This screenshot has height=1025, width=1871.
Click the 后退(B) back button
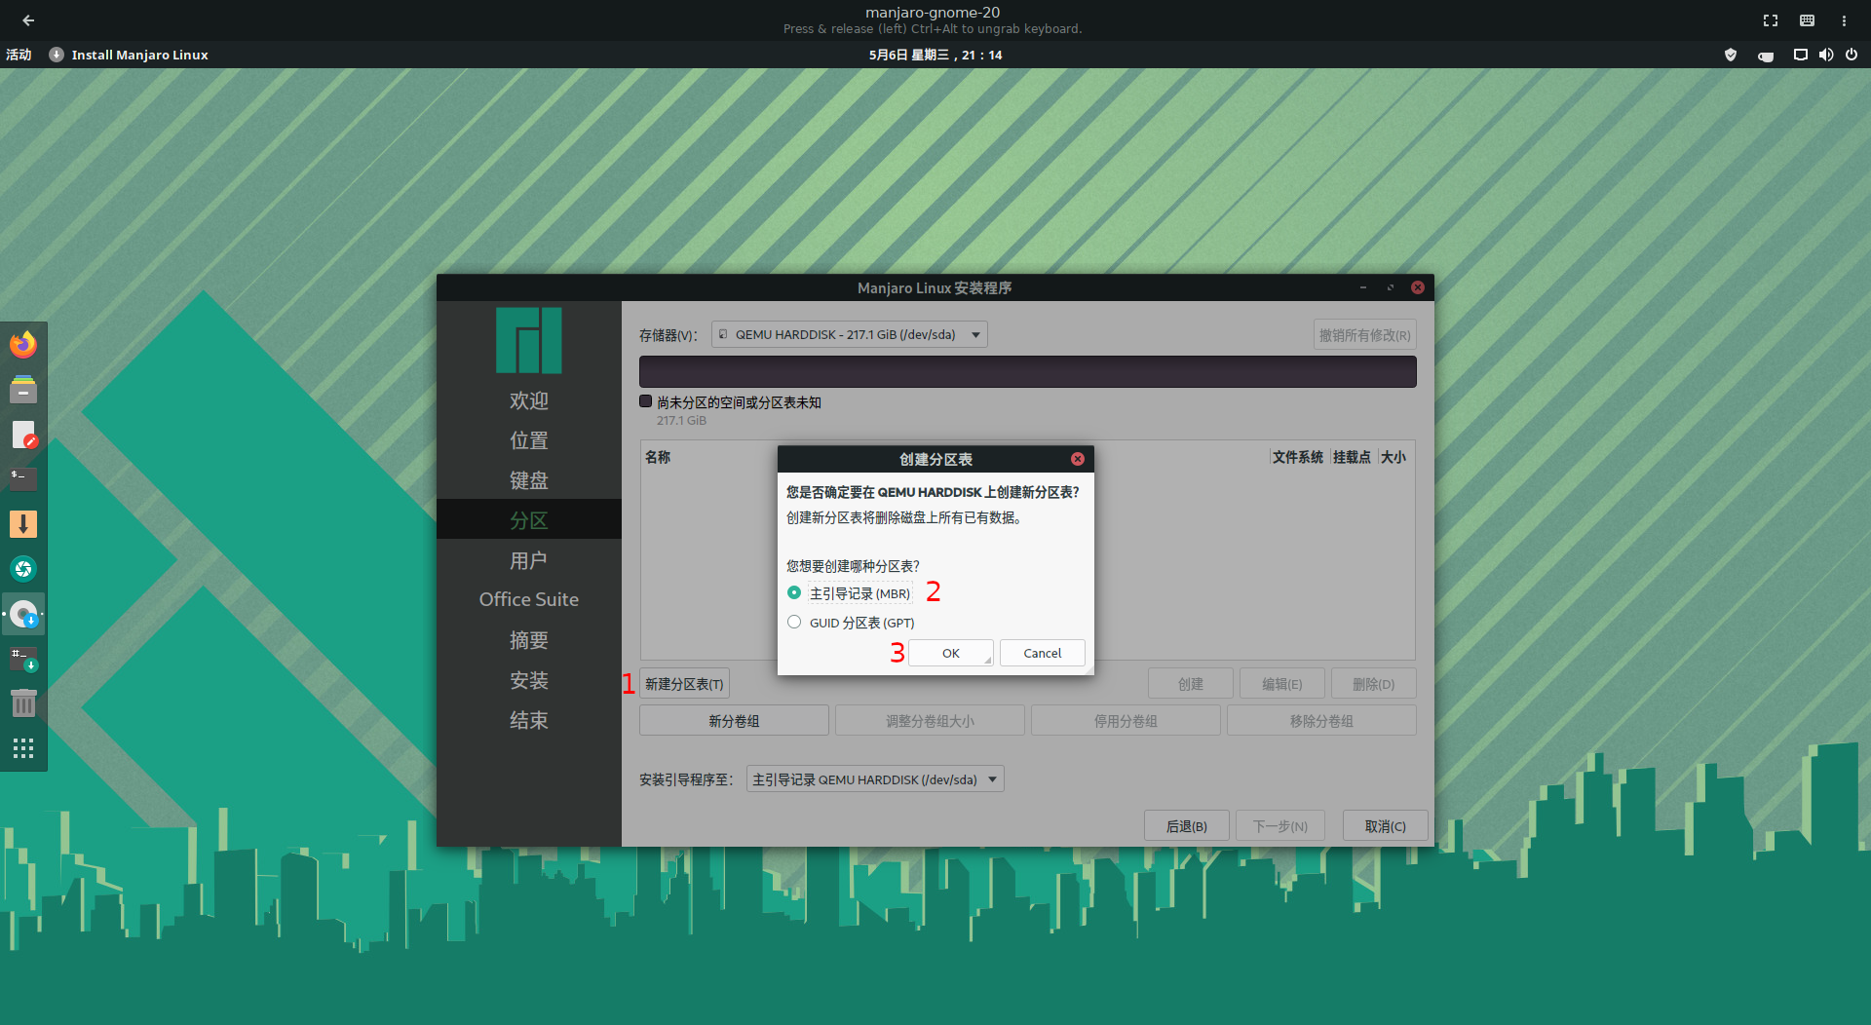pos(1186,826)
